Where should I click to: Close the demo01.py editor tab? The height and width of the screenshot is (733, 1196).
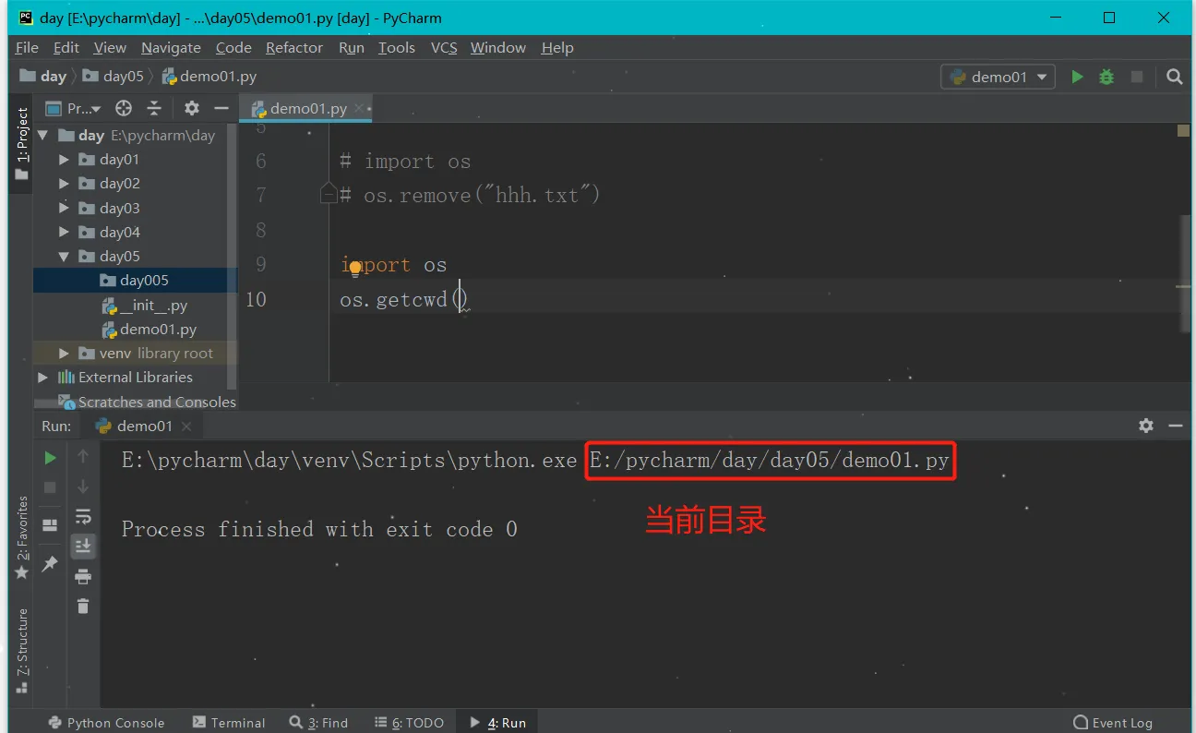(360, 108)
